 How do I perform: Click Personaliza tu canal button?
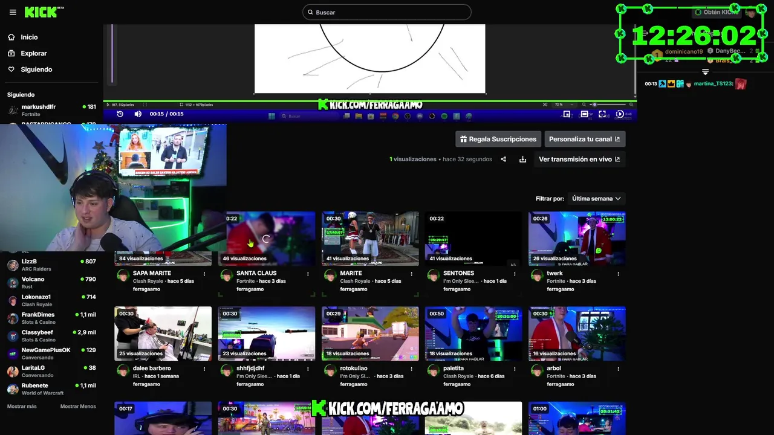coord(585,139)
